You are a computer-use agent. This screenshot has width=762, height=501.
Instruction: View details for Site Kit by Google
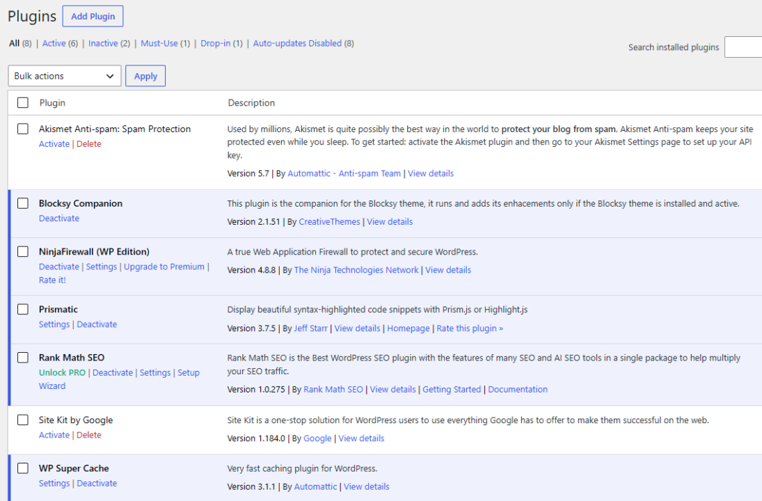pyautogui.click(x=361, y=438)
